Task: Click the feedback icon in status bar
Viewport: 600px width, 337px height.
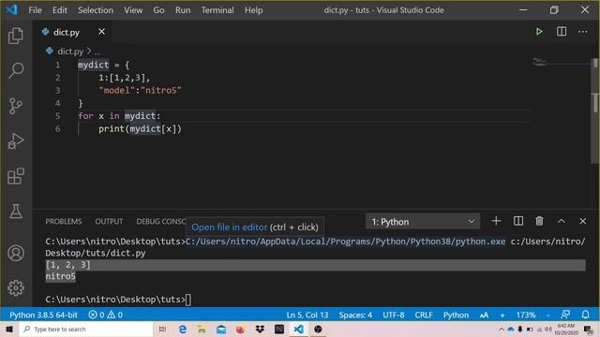Action: 565,315
